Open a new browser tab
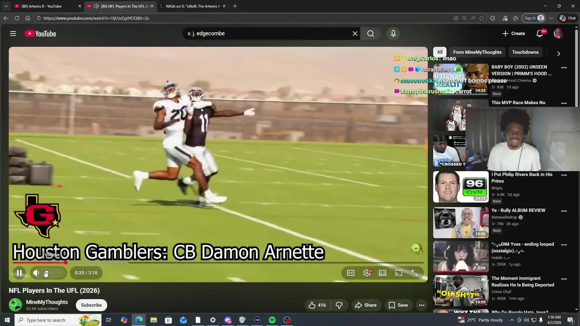Screen dimensions: 580x326 (x=235, y=6)
